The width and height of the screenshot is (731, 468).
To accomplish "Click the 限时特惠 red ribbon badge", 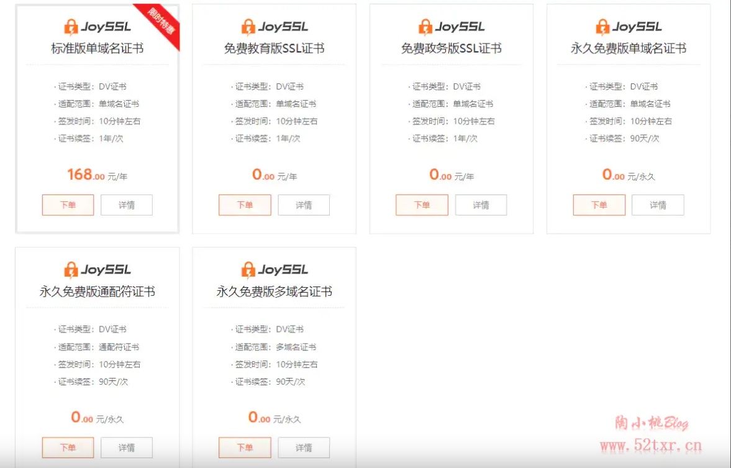I will 161,22.
